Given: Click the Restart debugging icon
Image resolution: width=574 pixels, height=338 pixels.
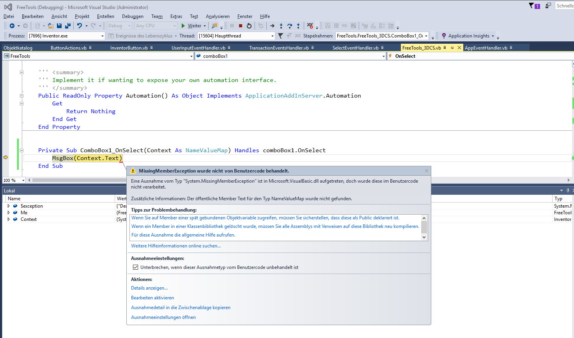Looking at the screenshot, I should pos(249,26).
